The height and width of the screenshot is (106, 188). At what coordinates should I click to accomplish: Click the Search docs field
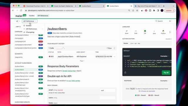(163, 21)
